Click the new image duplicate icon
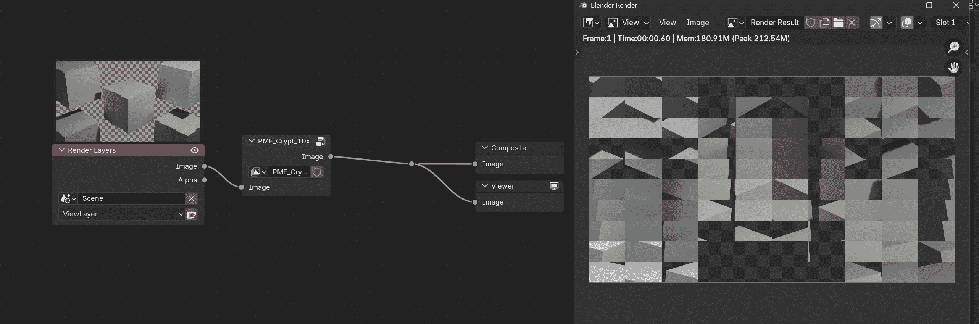The image size is (979, 324). click(824, 23)
